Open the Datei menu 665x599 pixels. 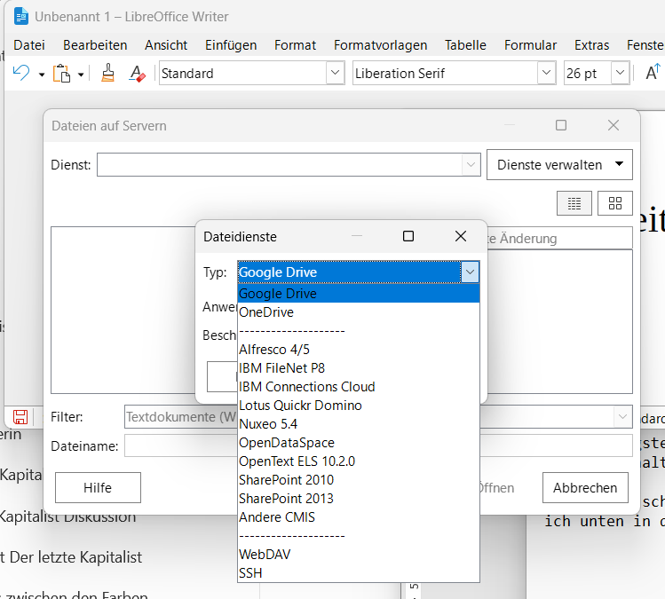tap(29, 45)
